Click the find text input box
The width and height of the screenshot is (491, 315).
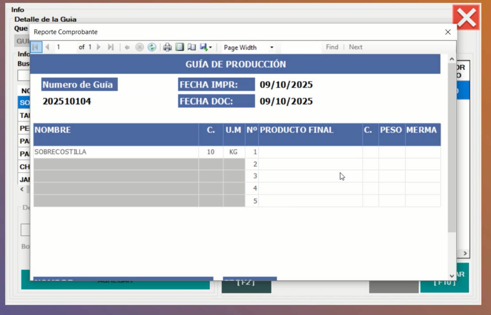[300, 47]
